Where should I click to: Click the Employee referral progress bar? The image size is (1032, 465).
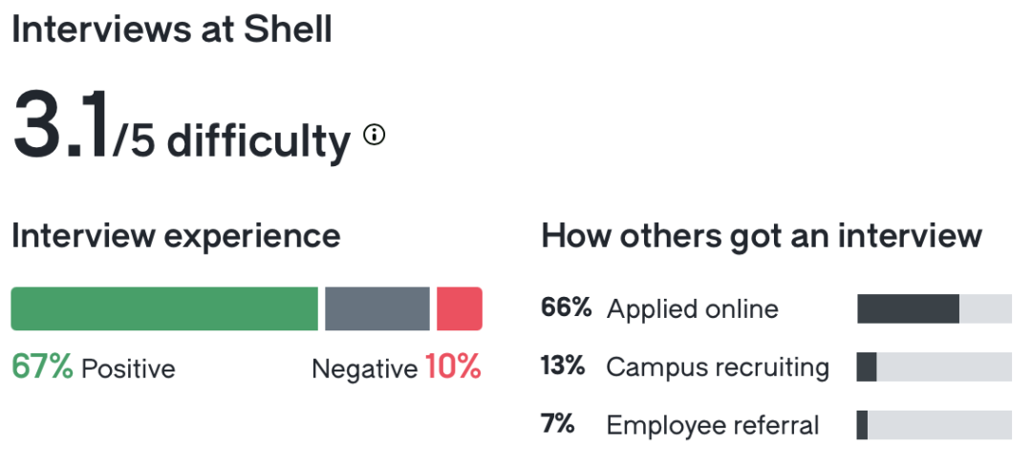coord(934,425)
